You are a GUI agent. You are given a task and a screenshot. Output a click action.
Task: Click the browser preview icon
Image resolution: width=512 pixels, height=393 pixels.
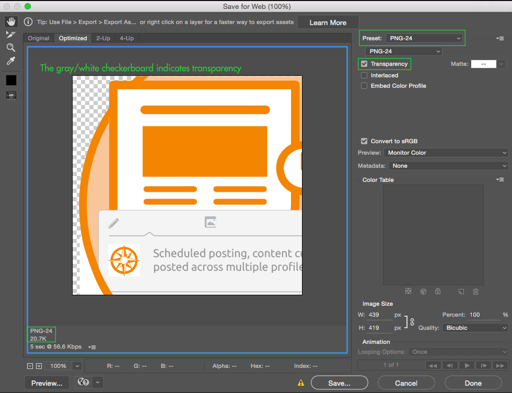tap(83, 382)
